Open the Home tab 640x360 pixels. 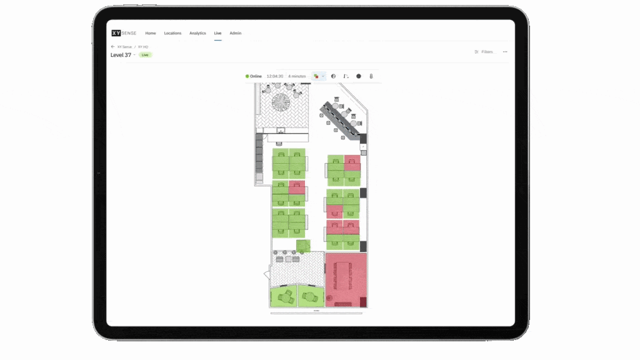coord(151,33)
